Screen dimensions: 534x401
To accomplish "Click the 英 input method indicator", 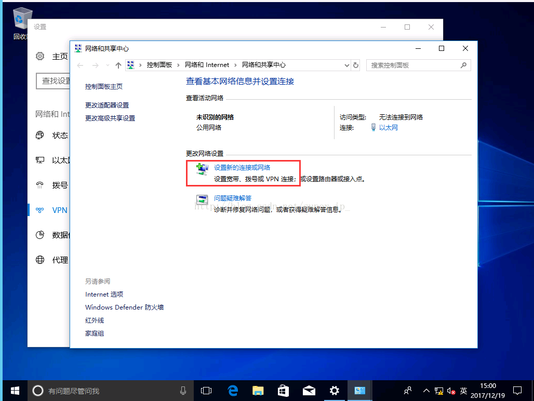I will click(x=463, y=391).
